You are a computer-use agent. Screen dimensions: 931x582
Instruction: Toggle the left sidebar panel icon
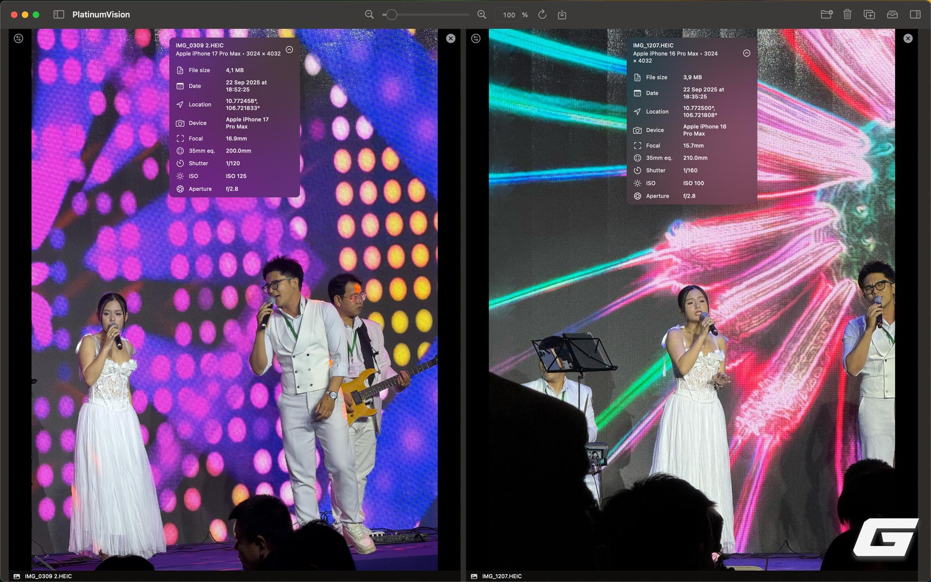pos(59,14)
